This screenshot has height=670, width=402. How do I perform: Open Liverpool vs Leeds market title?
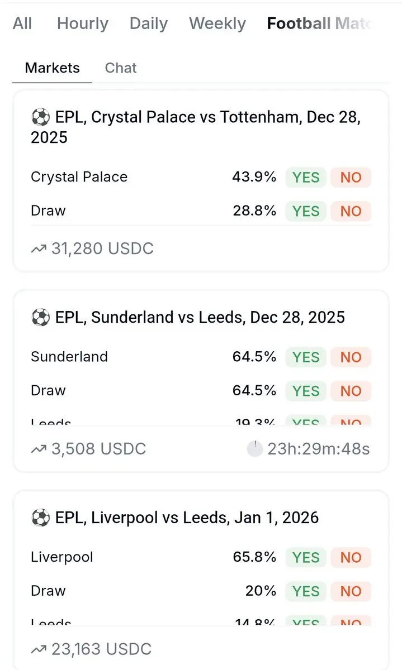pyautogui.click(x=187, y=518)
